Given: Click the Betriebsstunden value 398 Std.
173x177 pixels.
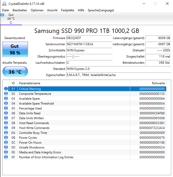Looking at the screenshot, I should 158,63.
